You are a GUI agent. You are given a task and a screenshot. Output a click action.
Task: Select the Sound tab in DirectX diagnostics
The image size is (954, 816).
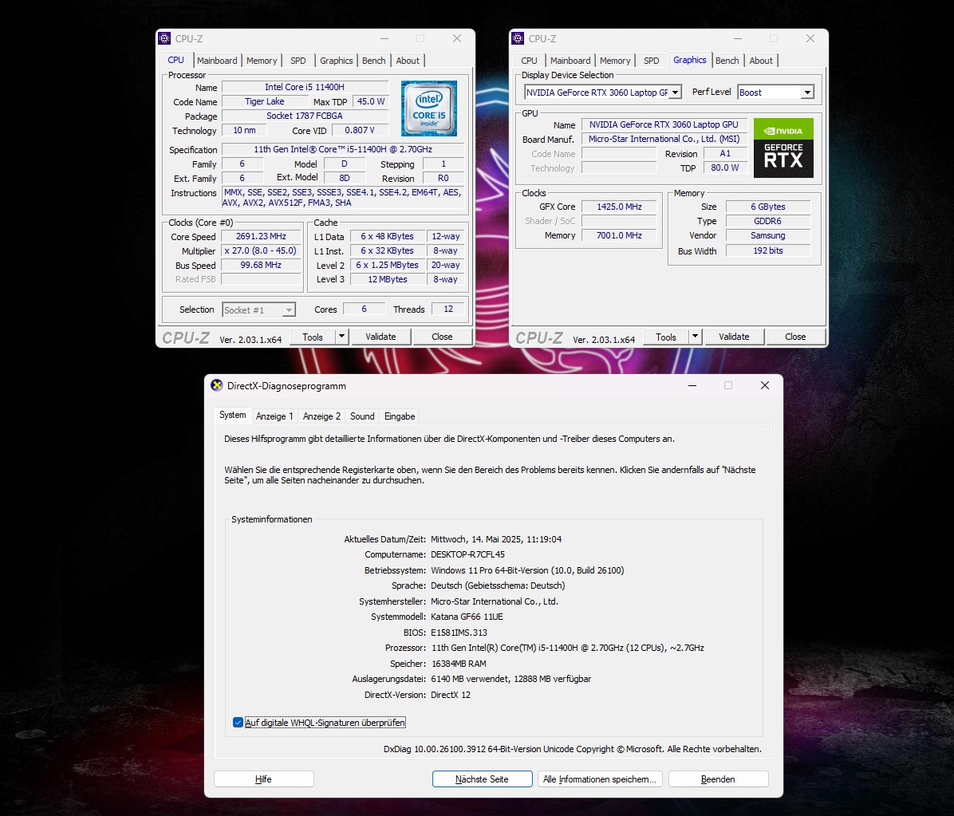pyautogui.click(x=362, y=416)
